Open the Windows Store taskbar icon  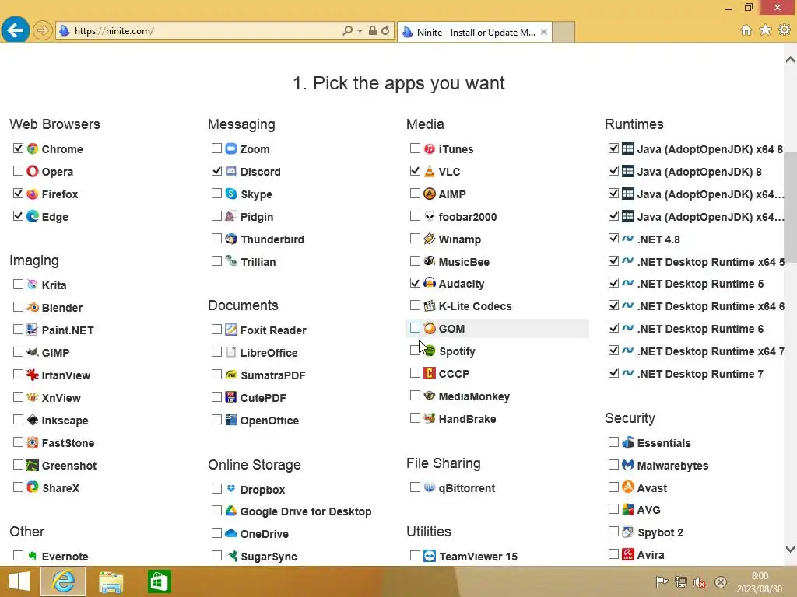[159, 581]
